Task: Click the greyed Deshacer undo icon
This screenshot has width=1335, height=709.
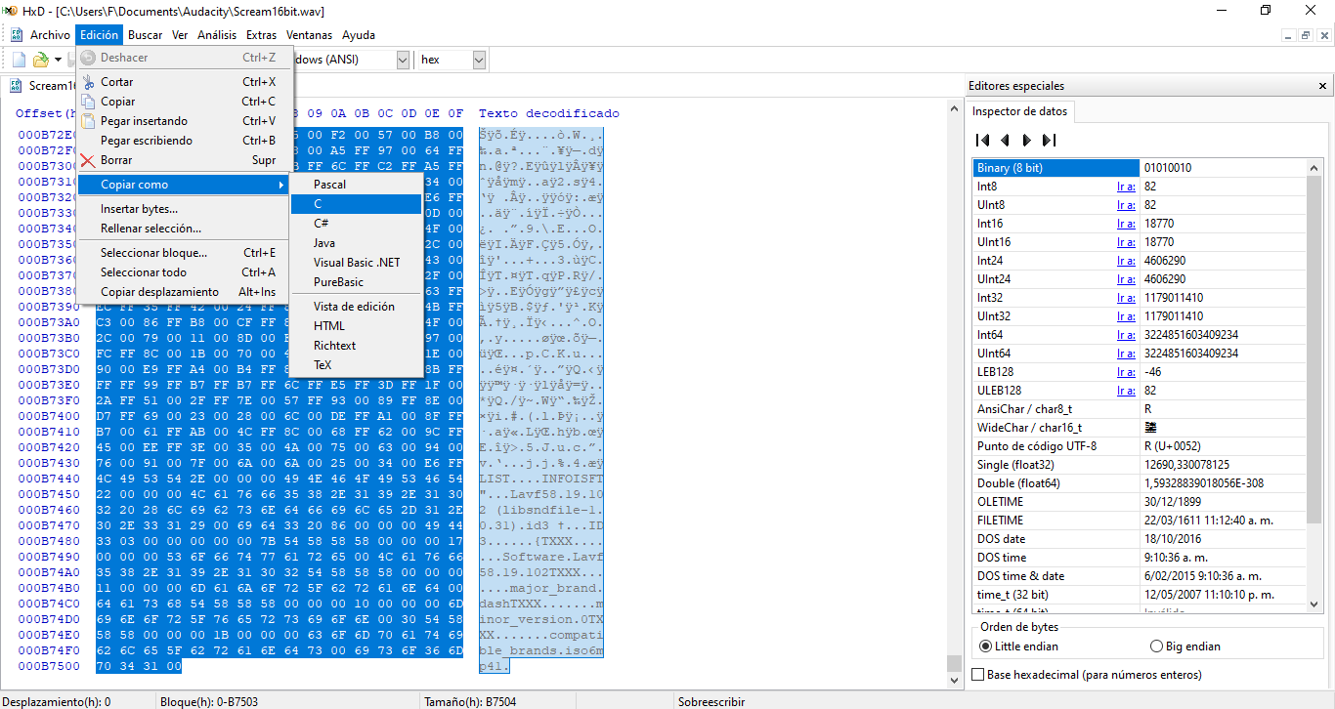Action: pos(88,58)
